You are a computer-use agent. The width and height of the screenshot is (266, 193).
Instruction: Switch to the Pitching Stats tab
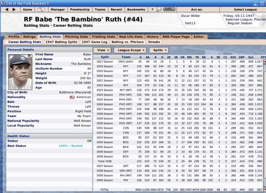tap(76, 36)
